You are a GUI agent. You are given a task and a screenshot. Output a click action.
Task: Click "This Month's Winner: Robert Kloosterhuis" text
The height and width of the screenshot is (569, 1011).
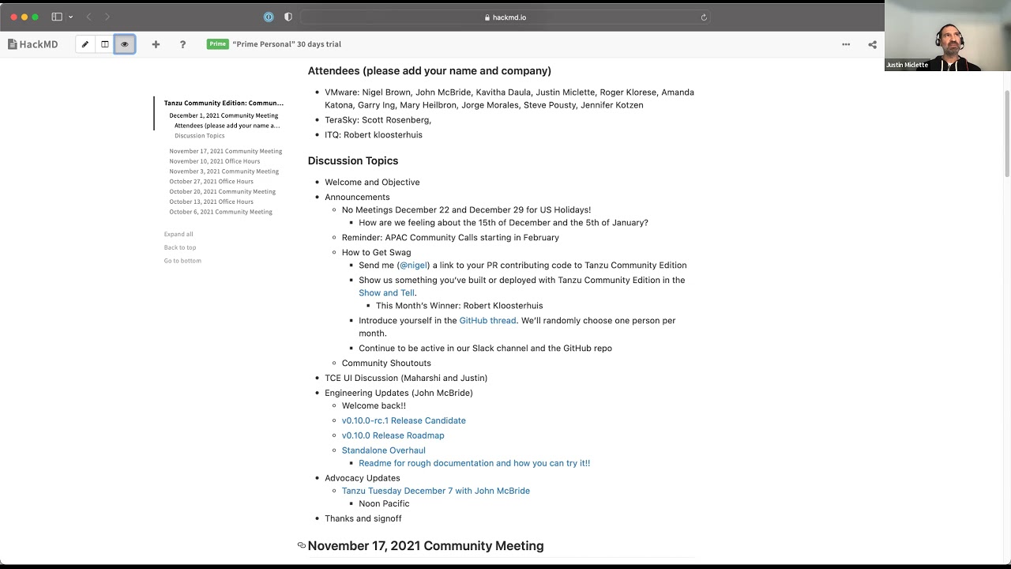coord(459,306)
